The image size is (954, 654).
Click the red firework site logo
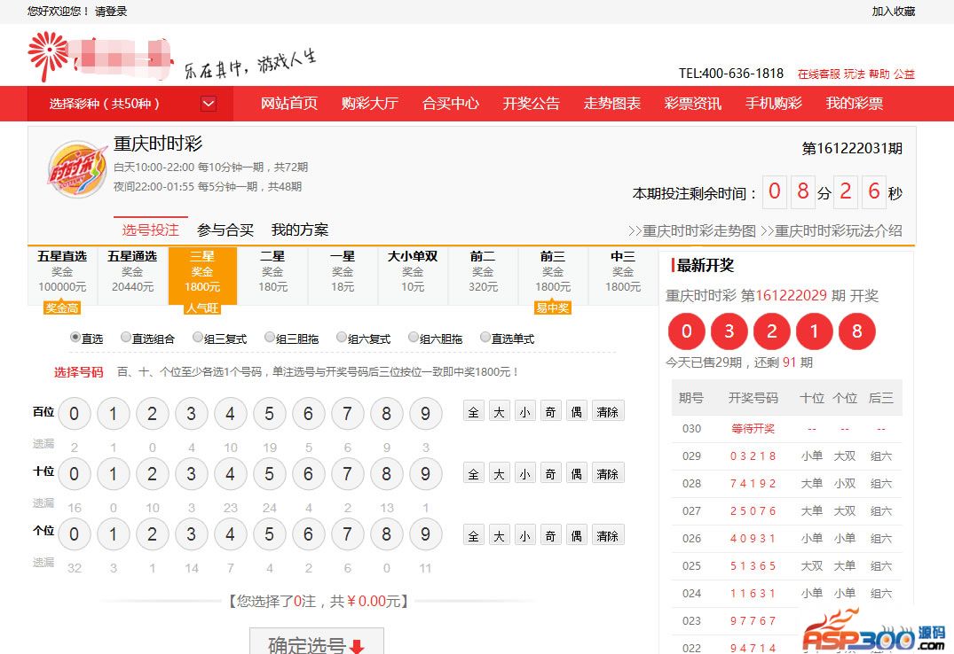[x=47, y=56]
